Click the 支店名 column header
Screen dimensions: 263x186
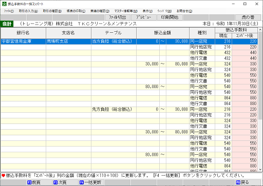point(68,33)
